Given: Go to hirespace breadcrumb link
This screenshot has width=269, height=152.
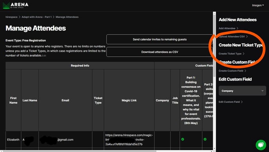Looking at the screenshot, I should (x=11, y=17).
